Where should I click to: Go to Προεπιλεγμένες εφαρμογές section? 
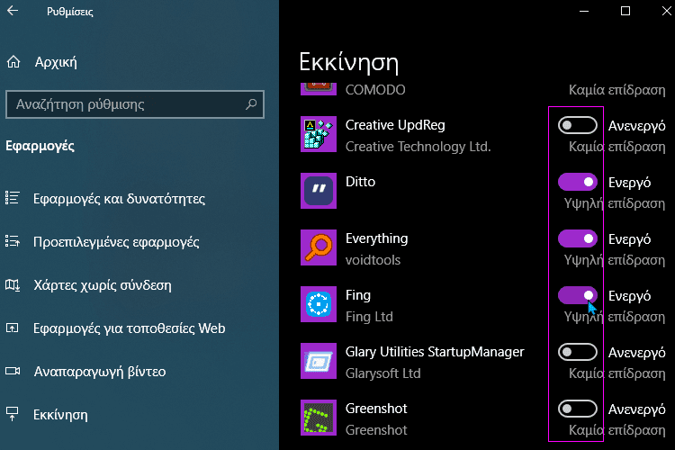point(116,242)
